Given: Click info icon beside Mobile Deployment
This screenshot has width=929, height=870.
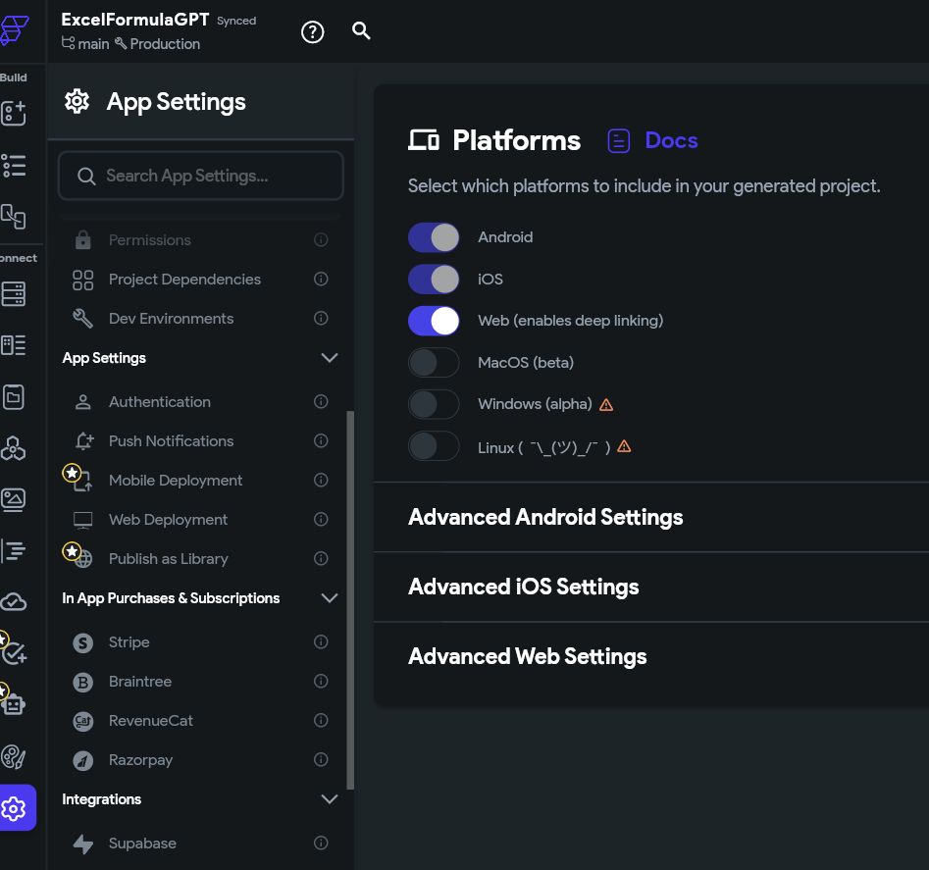Looking at the screenshot, I should click(x=321, y=480).
